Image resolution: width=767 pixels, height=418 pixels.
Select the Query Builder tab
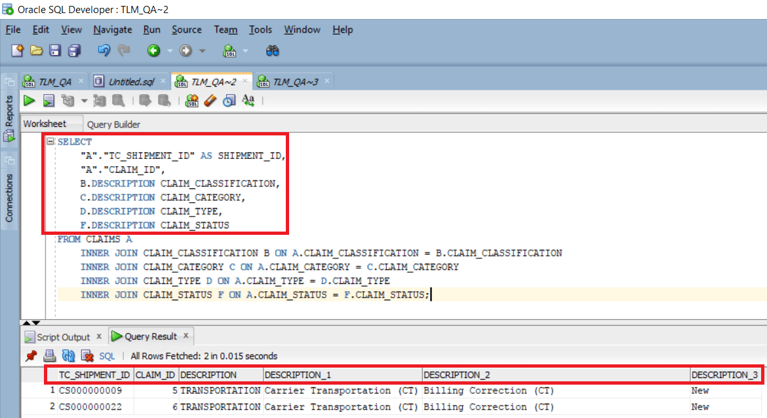113,124
